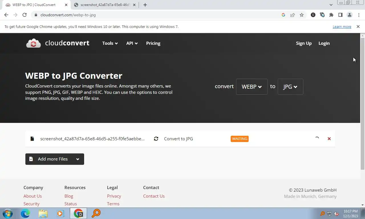The width and height of the screenshot is (365, 219).
Task: Open the tab search chevron
Action: click(331, 5)
